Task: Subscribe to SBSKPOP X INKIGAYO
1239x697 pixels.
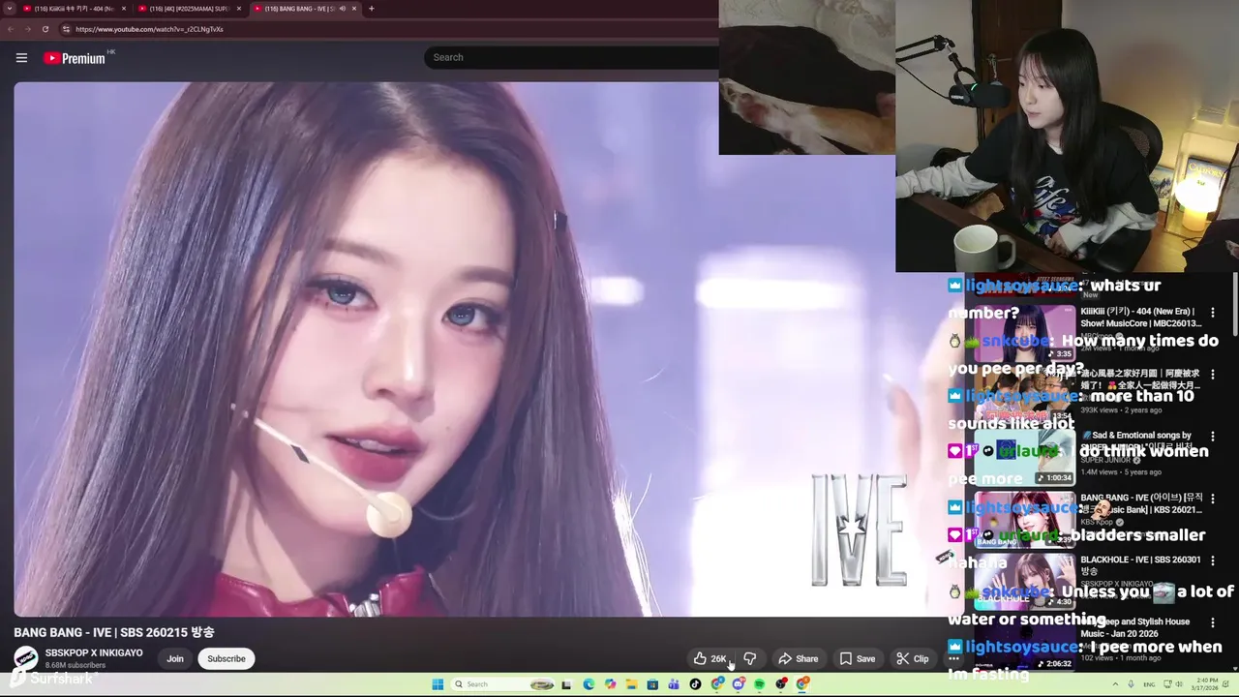Action: pos(227,658)
